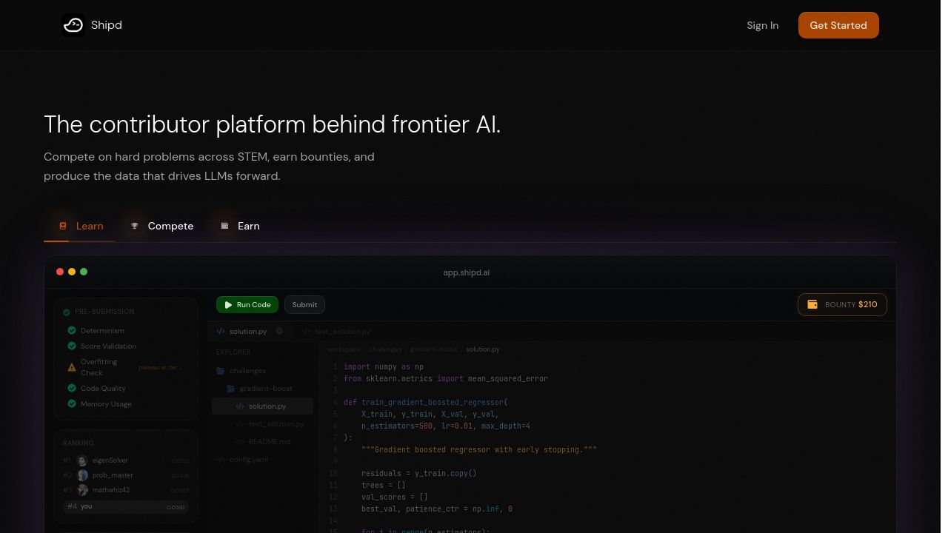Screen dimensions: 948x533
Task: Click the 'val_scores = []' code line
Action: tap(395, 497)
